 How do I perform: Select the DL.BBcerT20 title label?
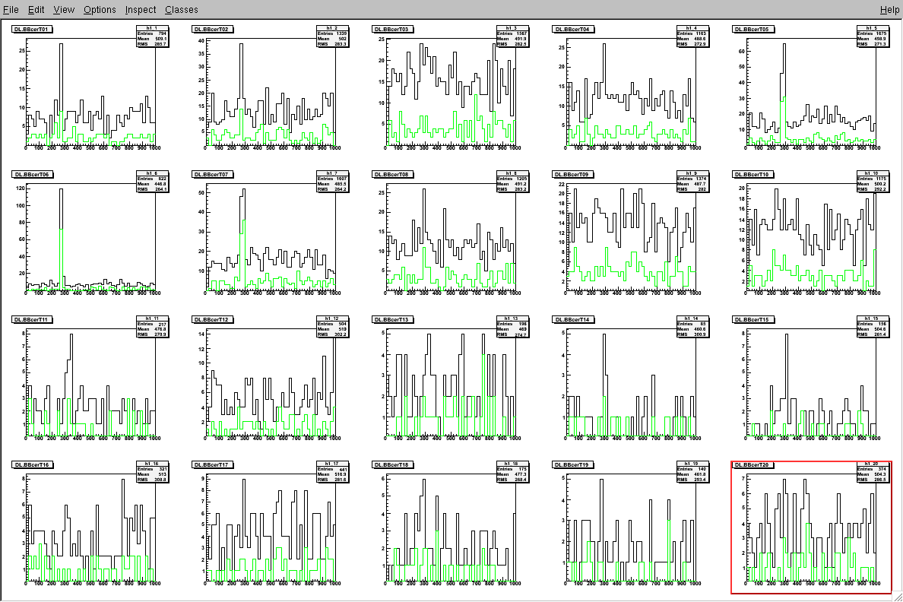[x=752, y=464]
